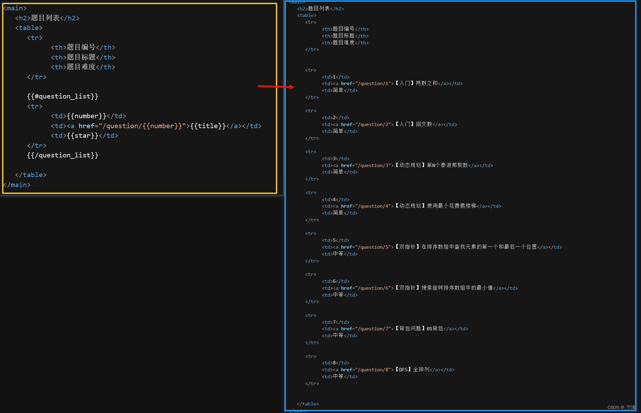The image size is (641, 413).
Task: Click the <th>题目难度</th> line in left template
Action: pos(83,67)
